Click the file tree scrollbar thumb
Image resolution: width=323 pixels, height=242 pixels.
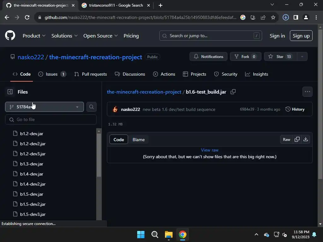pos(99,155)
